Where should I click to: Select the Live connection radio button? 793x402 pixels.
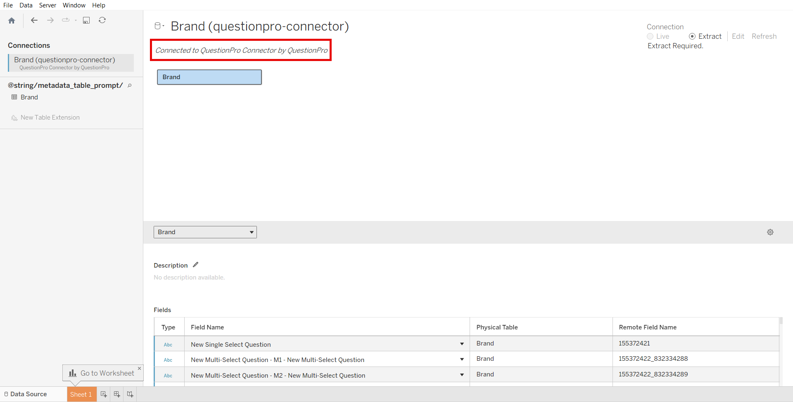coord(650,36)
